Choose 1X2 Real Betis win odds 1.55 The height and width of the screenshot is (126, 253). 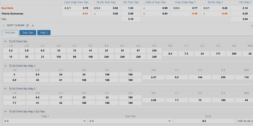coord(131,8)
